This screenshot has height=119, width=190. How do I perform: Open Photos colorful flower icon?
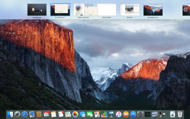pyautogui.click(x=75, y=114)
